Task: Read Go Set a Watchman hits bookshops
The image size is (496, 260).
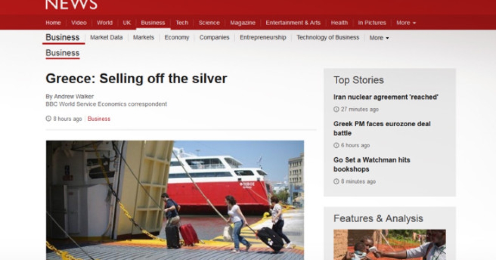Action: [x=372, y=164]
